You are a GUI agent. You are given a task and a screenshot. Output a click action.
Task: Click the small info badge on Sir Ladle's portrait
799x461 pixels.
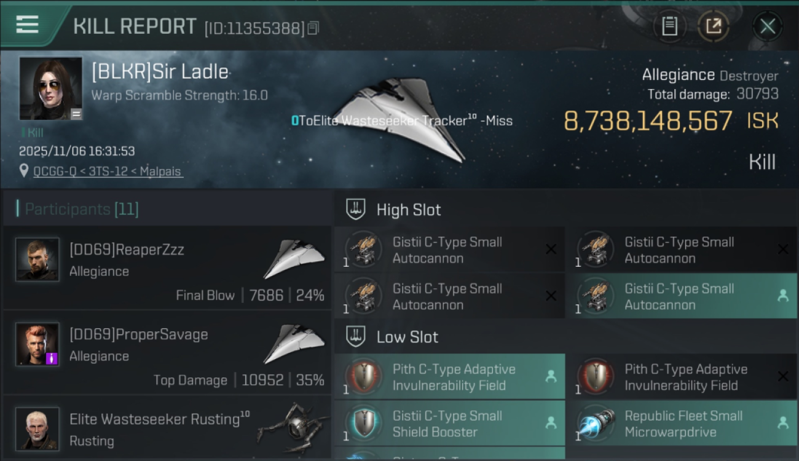[x=76, y=114]
